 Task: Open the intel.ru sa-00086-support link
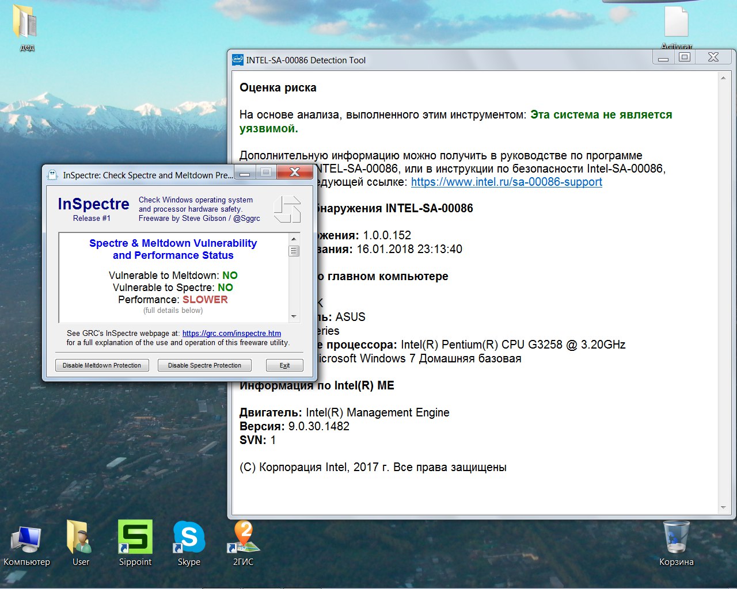click(x=506, y=182)
